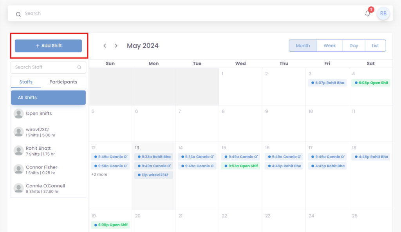Viewport: 401px width, 232px height.
Task: Switch to Week view
Action: coord(329,45)
